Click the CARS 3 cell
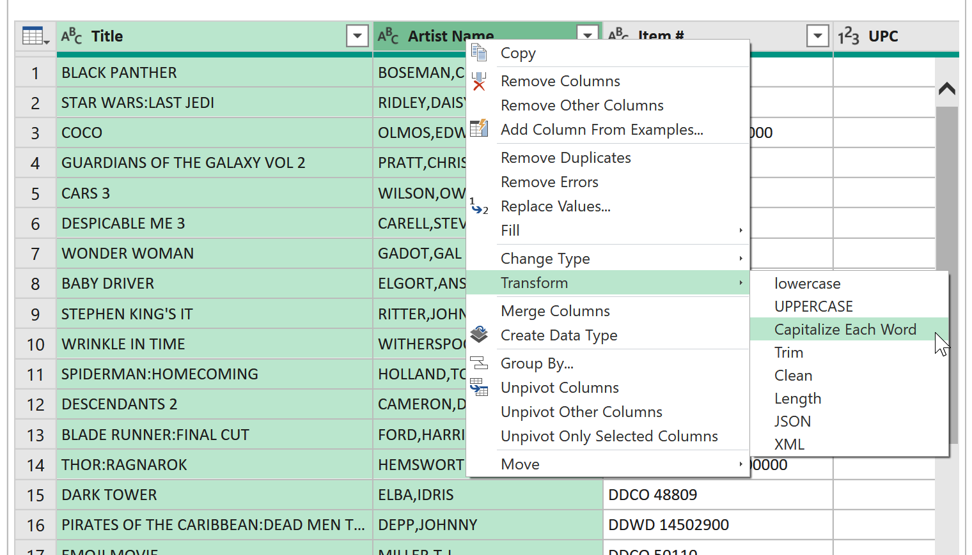 coord(214,194)
